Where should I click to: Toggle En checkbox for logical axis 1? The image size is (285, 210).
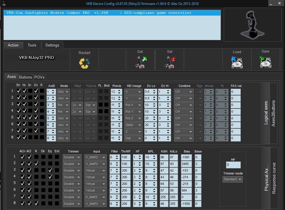pyautogui.click(x=18, y=91)
